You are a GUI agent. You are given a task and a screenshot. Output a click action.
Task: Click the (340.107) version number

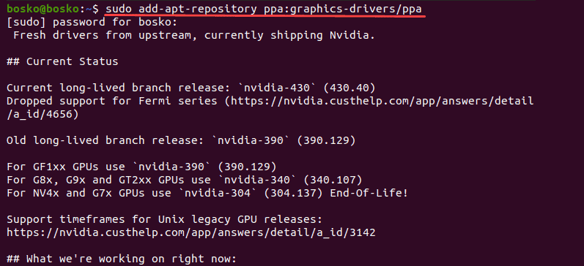coord(332,180)
